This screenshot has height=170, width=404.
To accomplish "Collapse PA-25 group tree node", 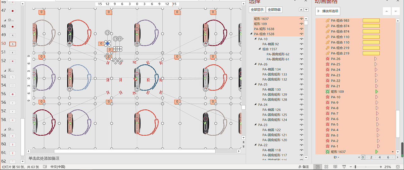I will pyautogui.click(x=256, y=85).
